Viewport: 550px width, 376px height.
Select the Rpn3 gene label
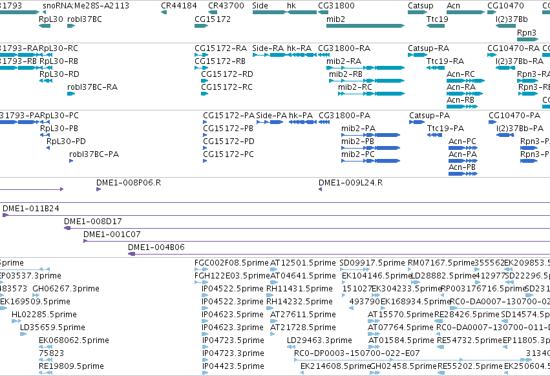tap(527, 33)
